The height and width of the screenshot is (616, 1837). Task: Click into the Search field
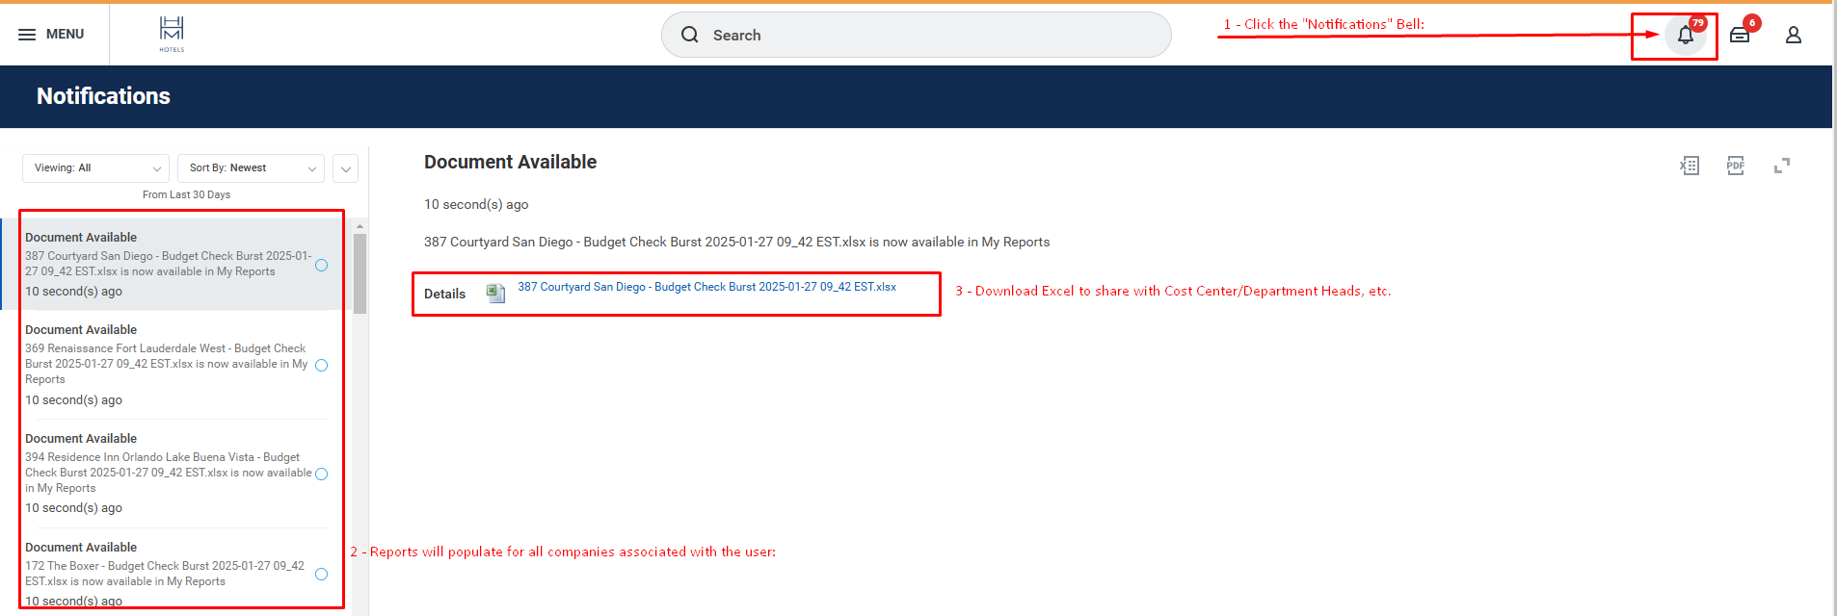point(916,35)
